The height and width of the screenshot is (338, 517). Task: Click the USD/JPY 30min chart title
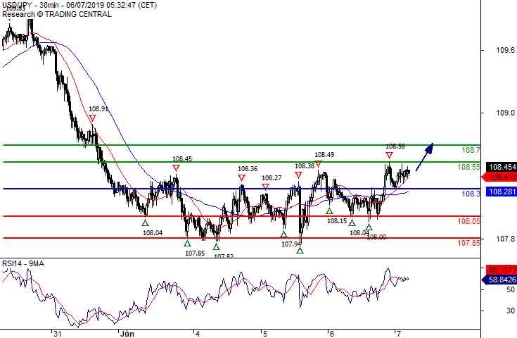(x=79, y=6)
